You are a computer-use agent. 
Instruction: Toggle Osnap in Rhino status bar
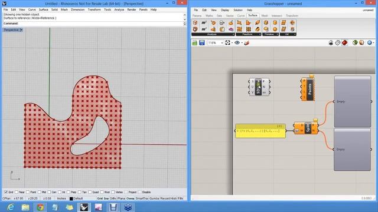130,198
